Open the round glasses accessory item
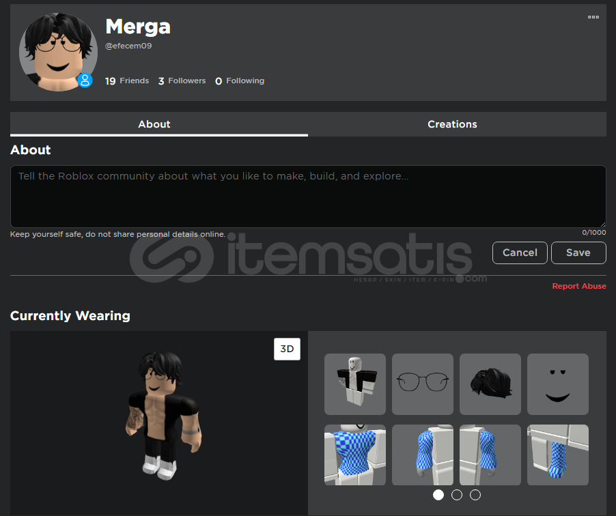The width and height of the screenshot is (616, 516). click(422, 384)
